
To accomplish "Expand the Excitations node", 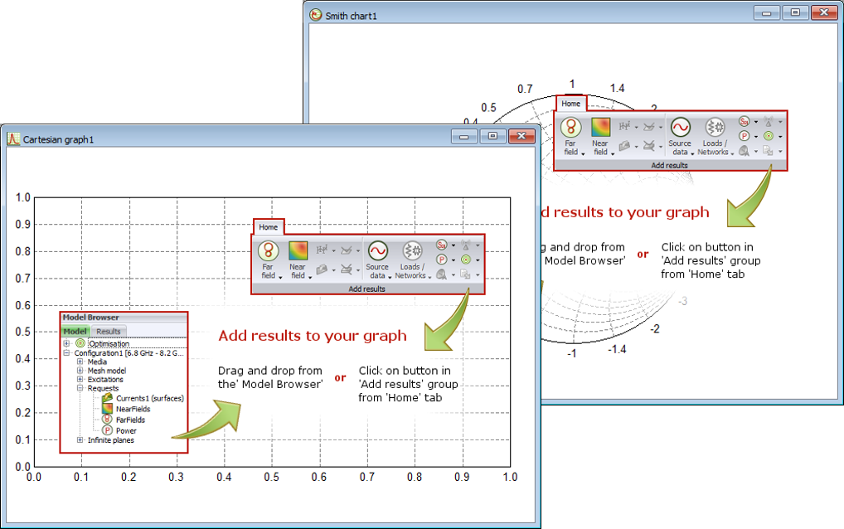I will pos(80,378).
